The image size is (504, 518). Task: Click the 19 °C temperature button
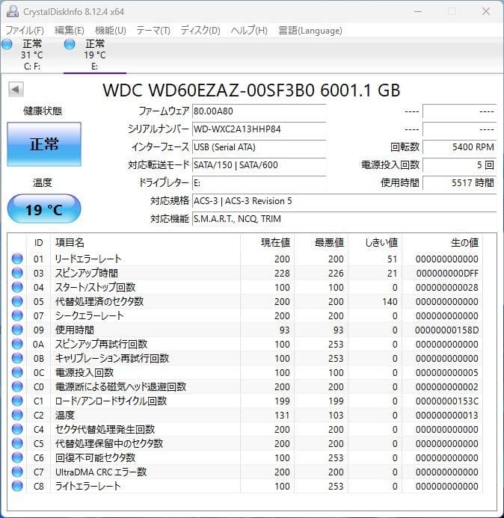(x=44, y=209)
